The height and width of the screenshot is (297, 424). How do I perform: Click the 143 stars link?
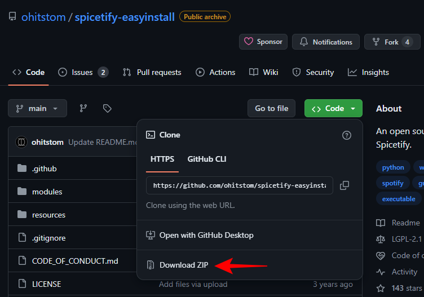click(x=407, y=289)
